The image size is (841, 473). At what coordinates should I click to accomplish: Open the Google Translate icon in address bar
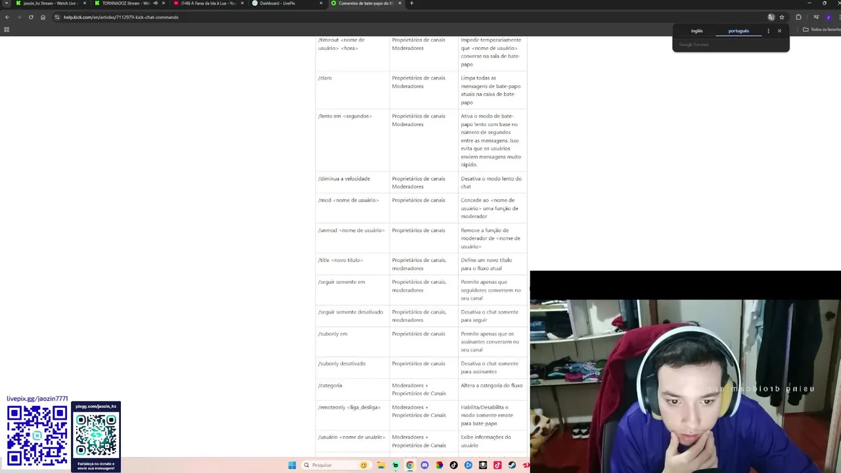point(771,17)
